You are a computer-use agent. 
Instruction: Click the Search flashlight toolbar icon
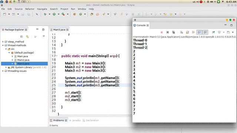[x=104, y=14]
